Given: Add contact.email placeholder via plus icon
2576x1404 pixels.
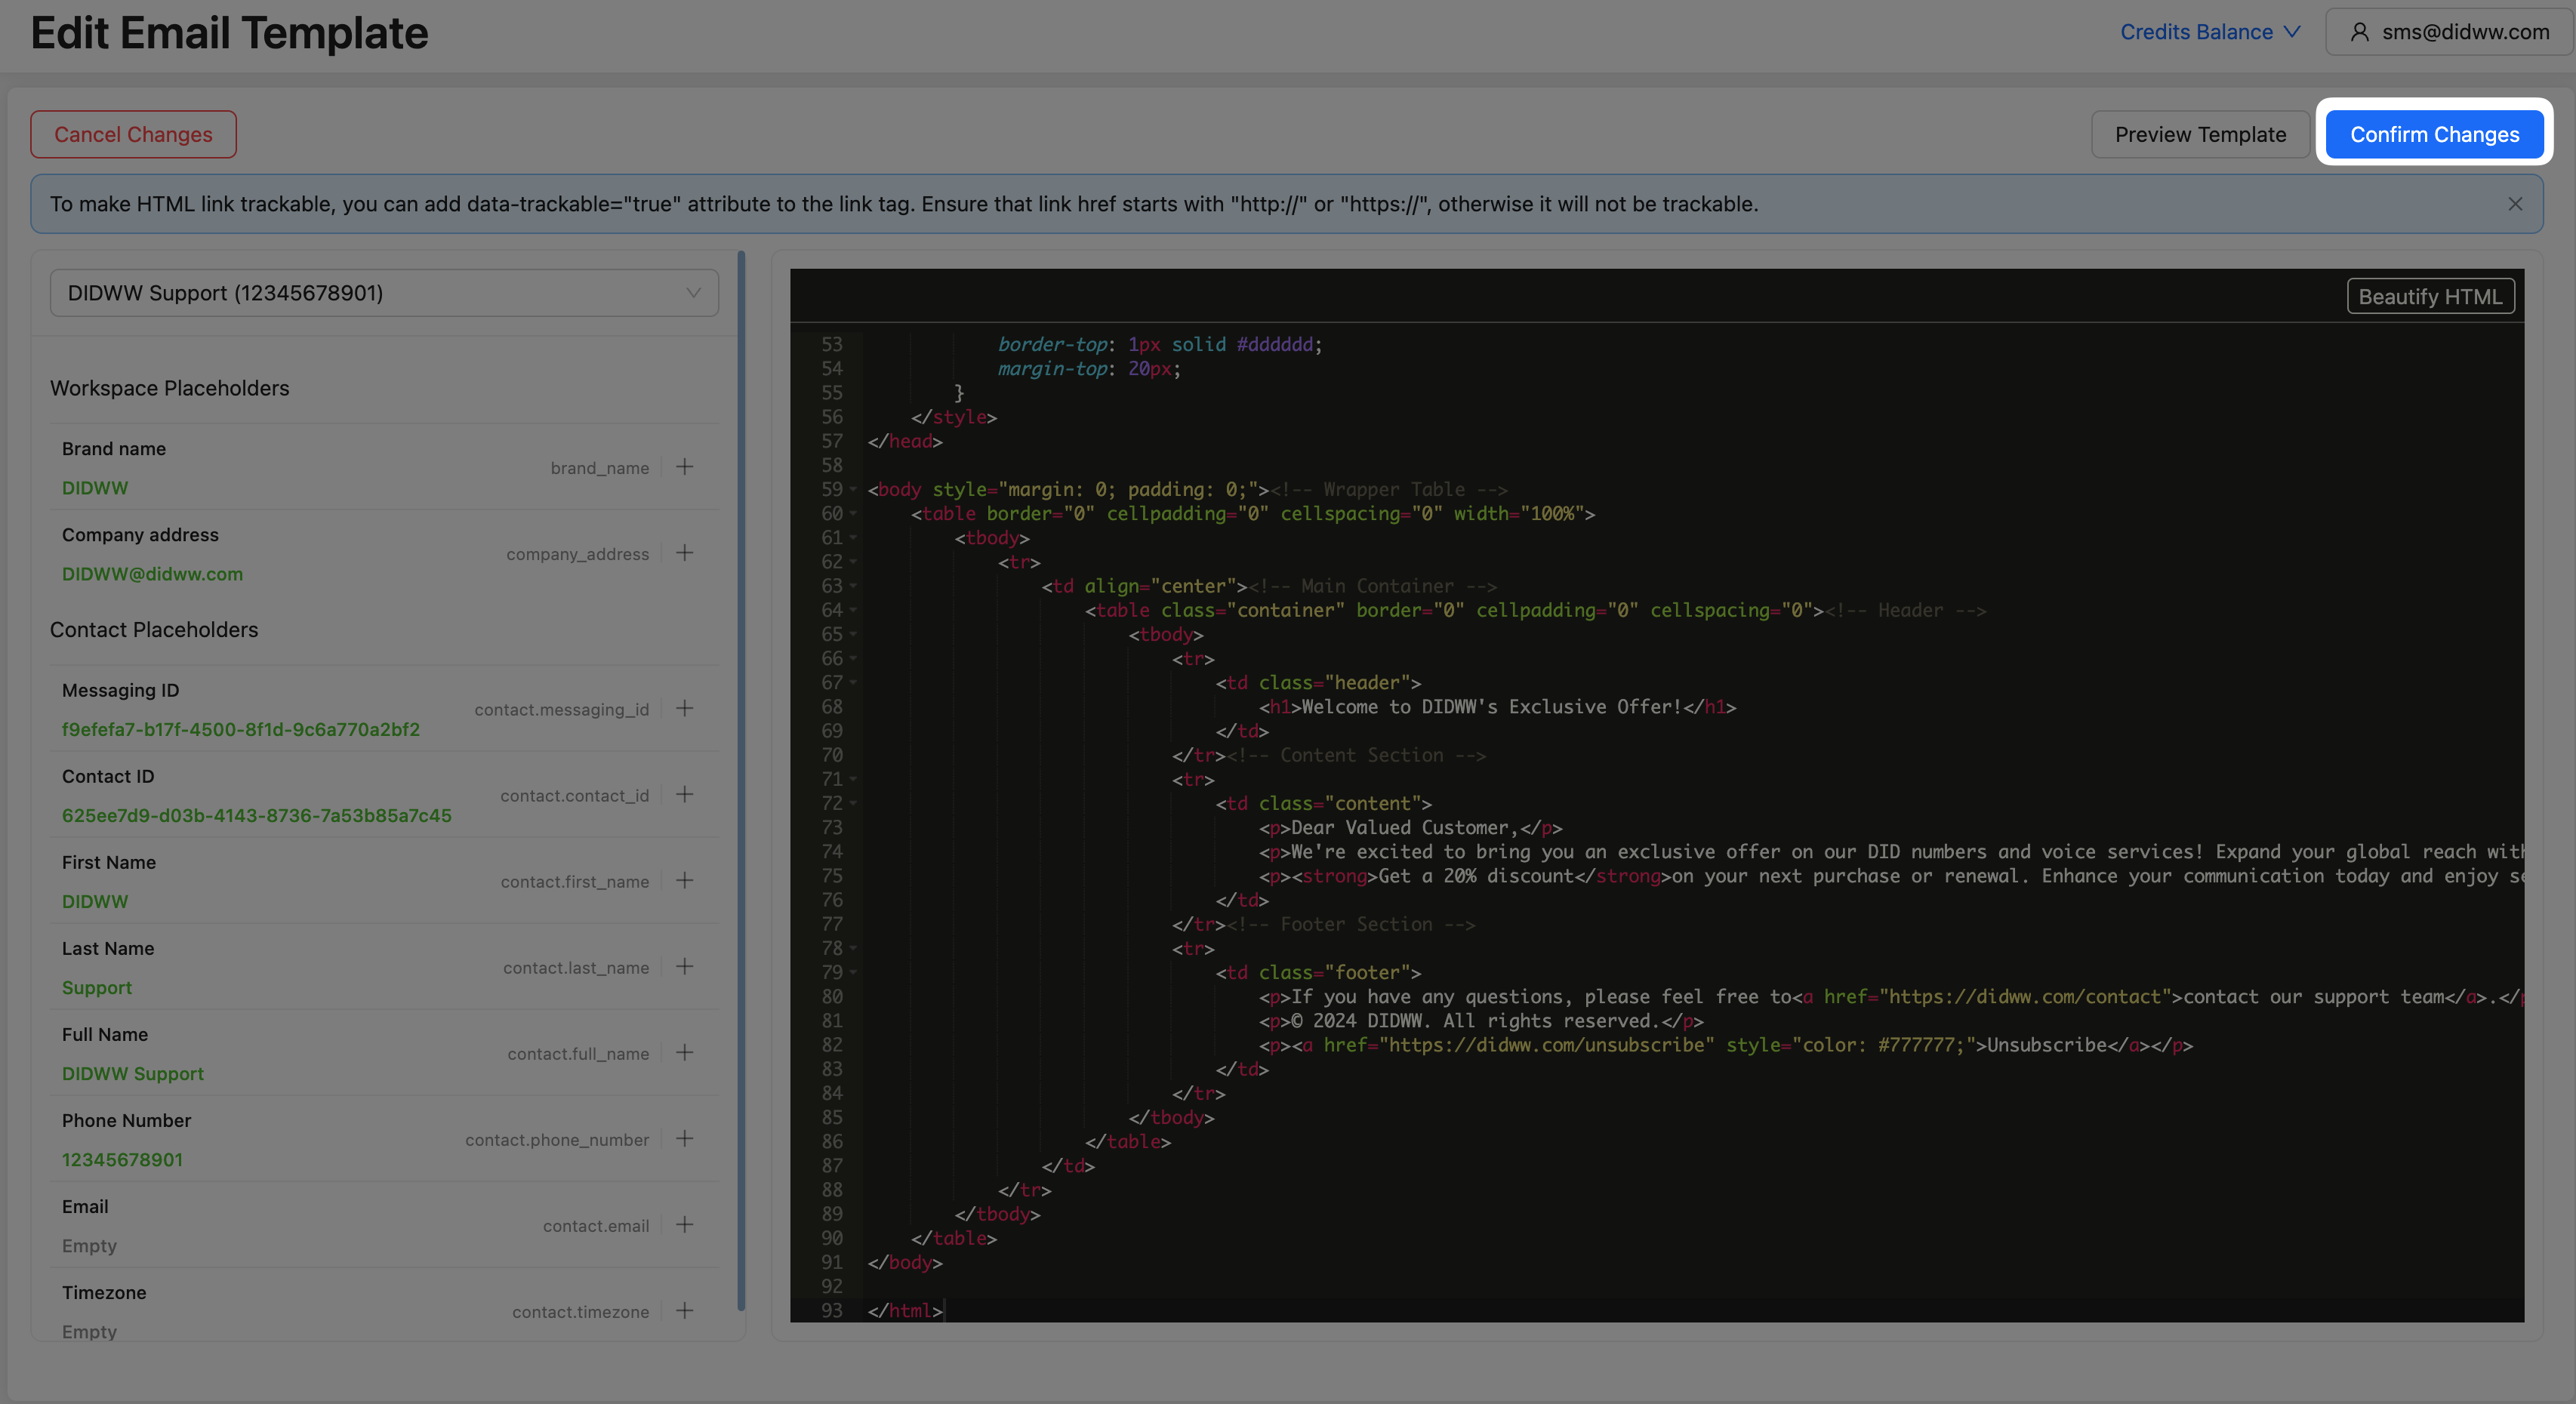Looking at the screenshot, I should pyautogui.click(x=684, y=1225).
